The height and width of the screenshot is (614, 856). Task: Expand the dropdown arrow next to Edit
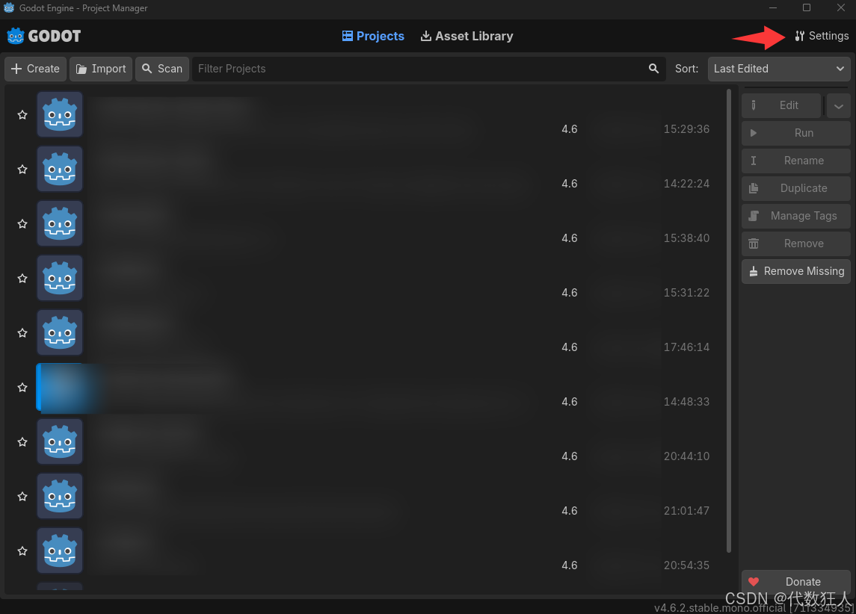click(x=839, y=105)
